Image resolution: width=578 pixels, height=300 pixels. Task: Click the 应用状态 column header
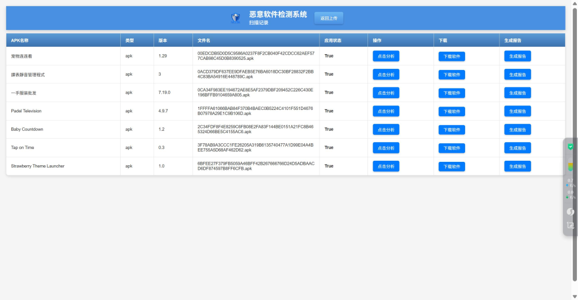click(x=332, y=41)
